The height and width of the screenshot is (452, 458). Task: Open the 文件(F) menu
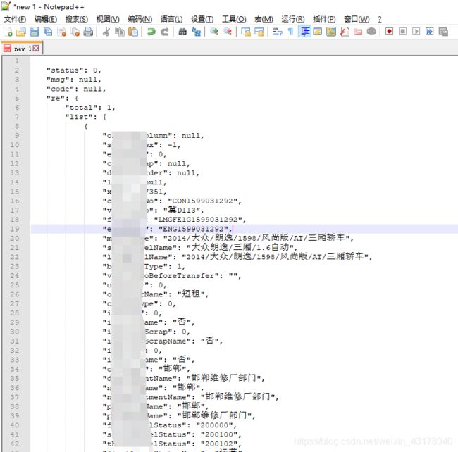(x=15, y=19)
